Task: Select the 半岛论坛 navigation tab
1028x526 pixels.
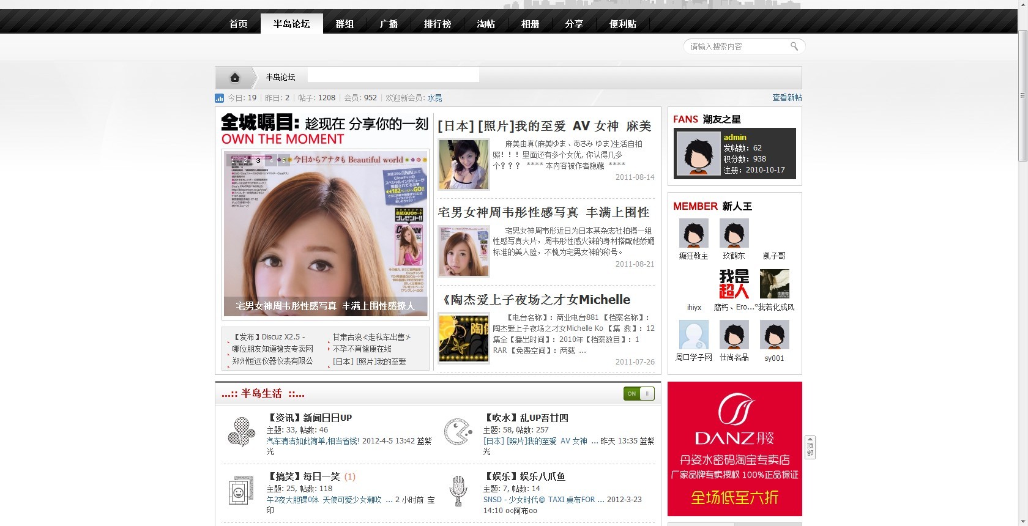Action: point(292,24)
